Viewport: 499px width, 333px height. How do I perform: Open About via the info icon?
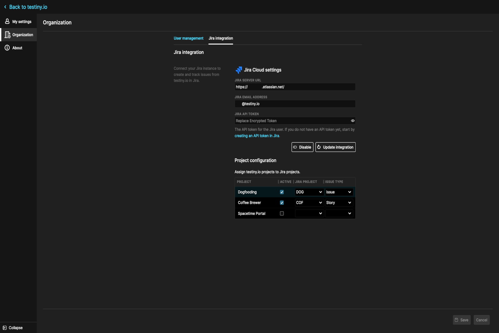(7, 48)
